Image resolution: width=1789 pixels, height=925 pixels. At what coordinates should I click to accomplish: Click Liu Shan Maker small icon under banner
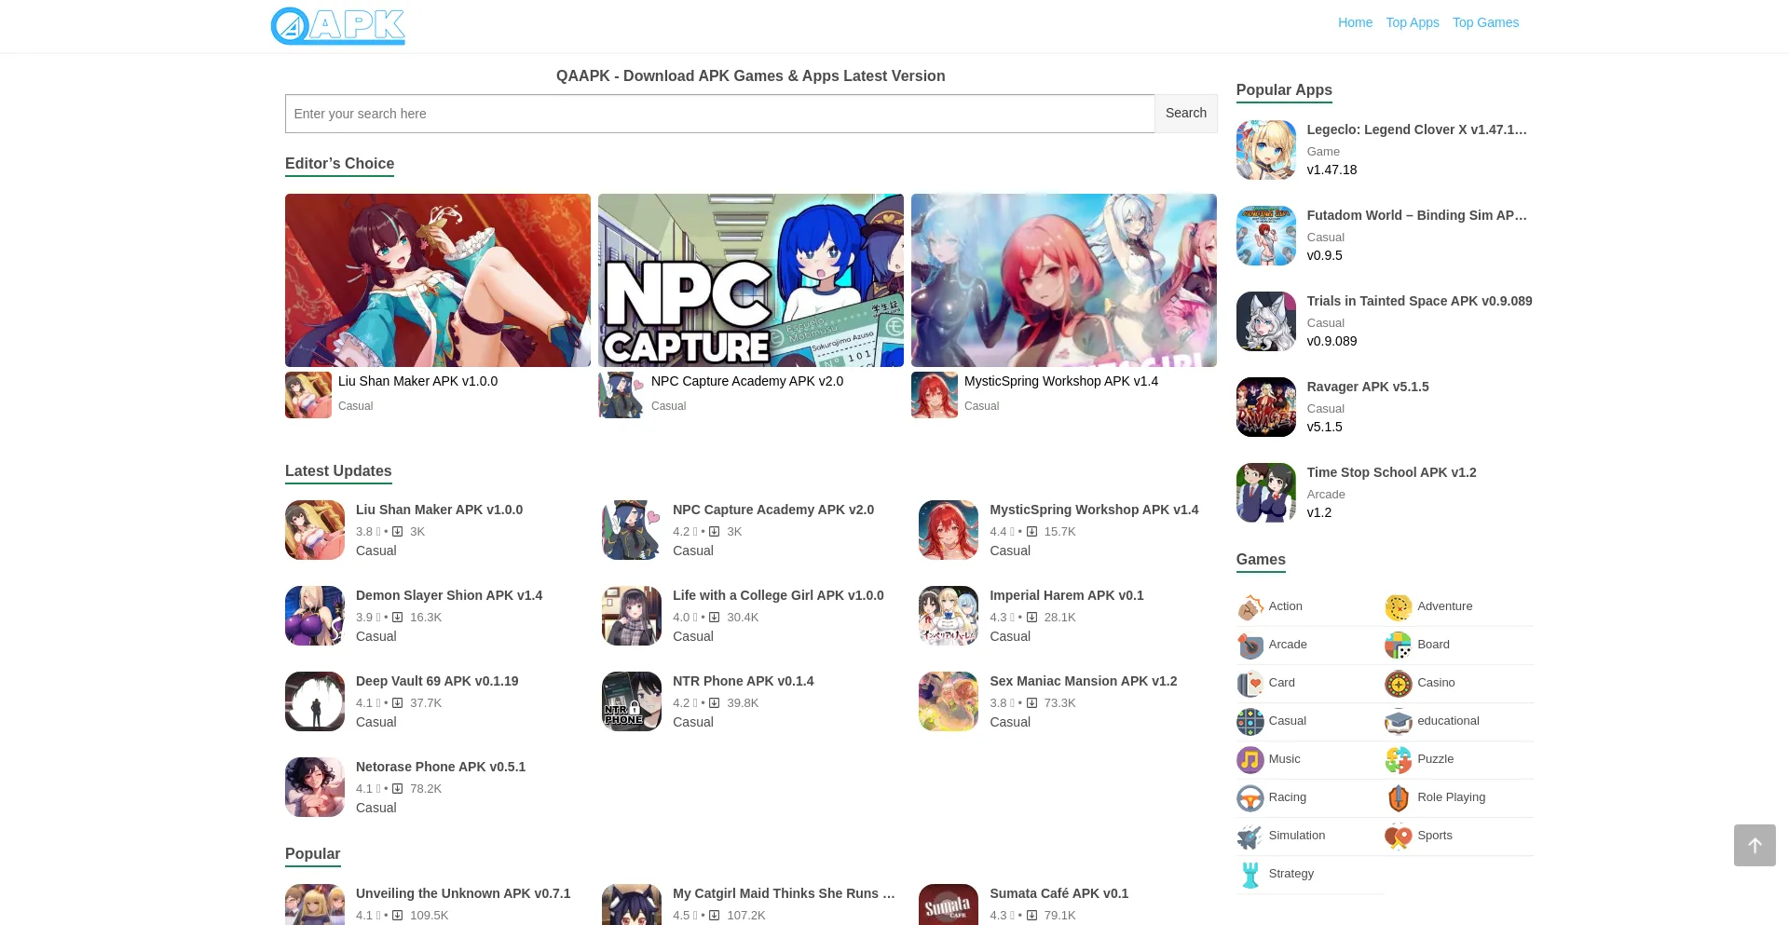coord(308,395)
